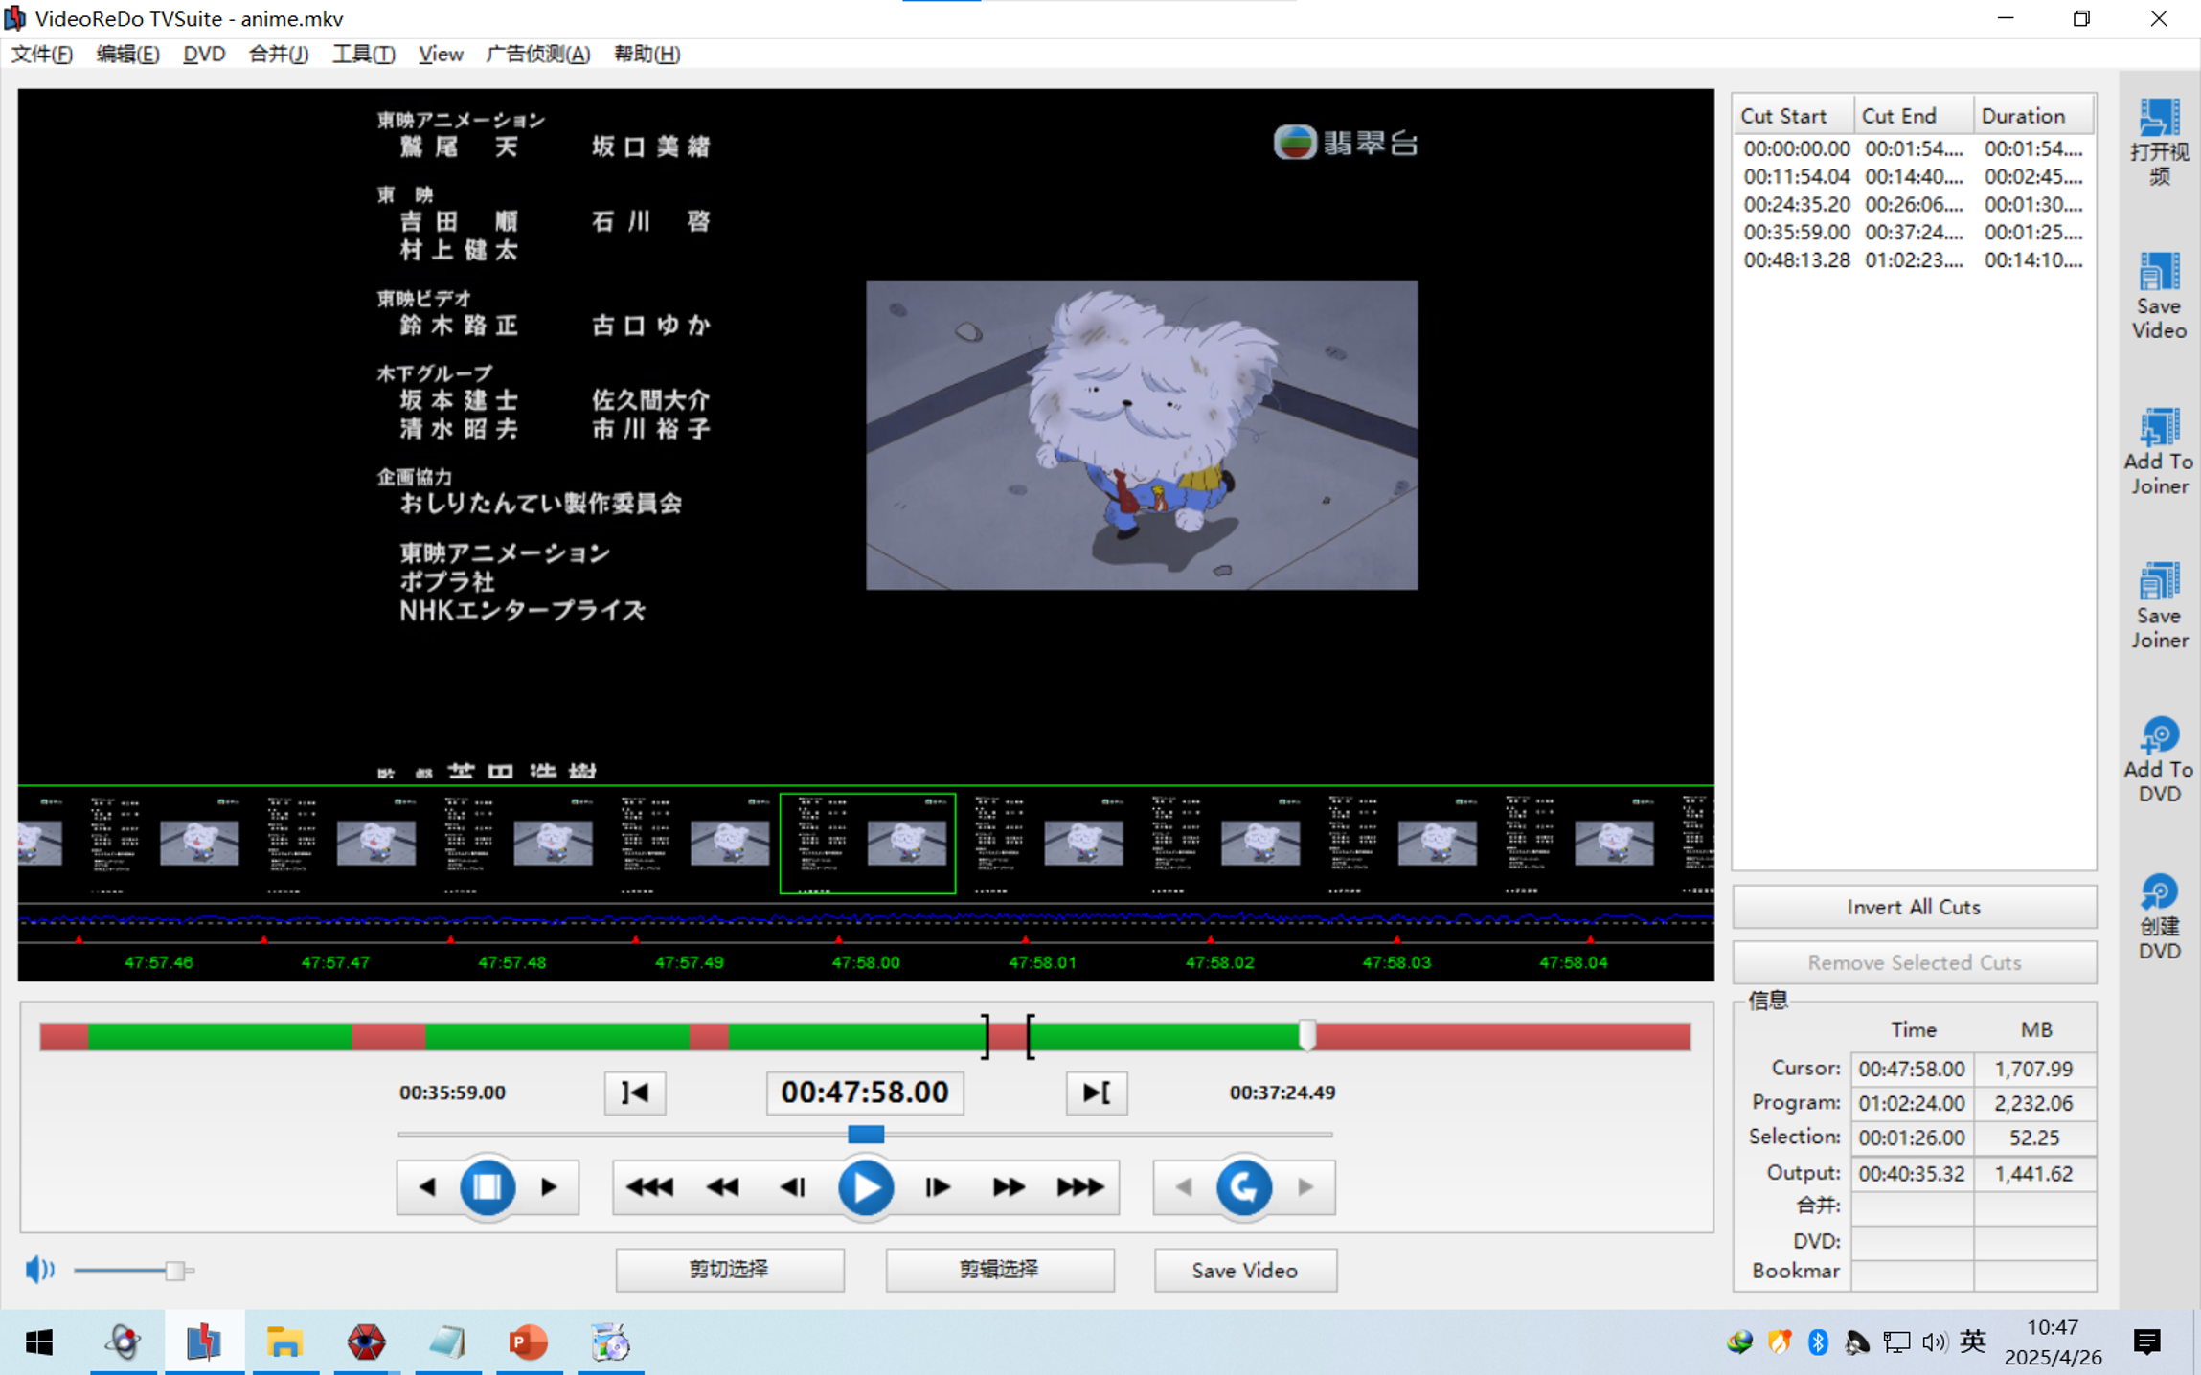
Task: Click the blue circular undo arrow button
Action: tap(1243, 1187)
